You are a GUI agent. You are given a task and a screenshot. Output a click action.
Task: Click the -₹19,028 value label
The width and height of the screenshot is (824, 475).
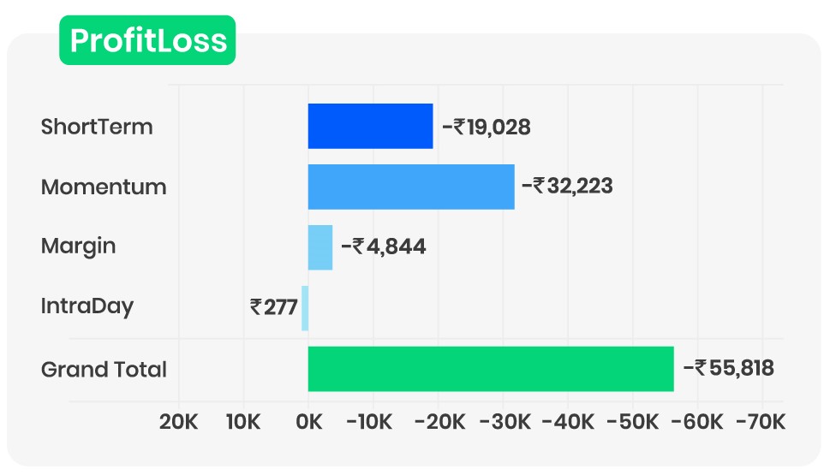click(x=487, y=128)
